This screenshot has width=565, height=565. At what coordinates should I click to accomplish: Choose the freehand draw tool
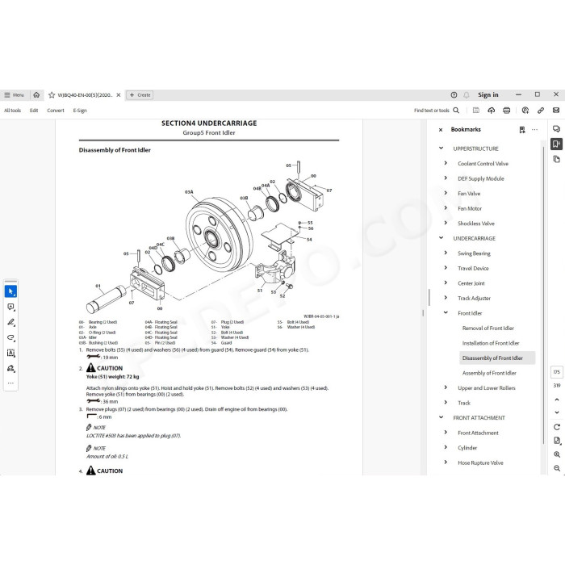tap(10, 337)
